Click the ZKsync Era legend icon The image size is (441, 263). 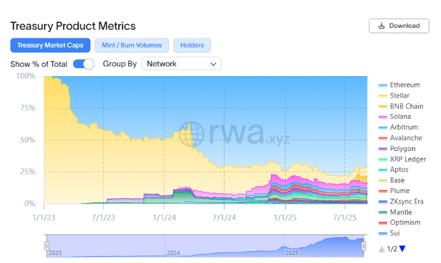(382, 202)
